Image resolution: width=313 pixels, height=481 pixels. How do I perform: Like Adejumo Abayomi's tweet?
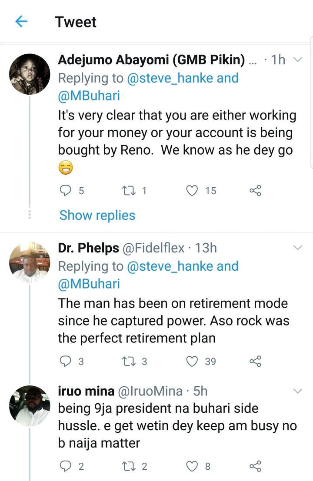(192, 191)
